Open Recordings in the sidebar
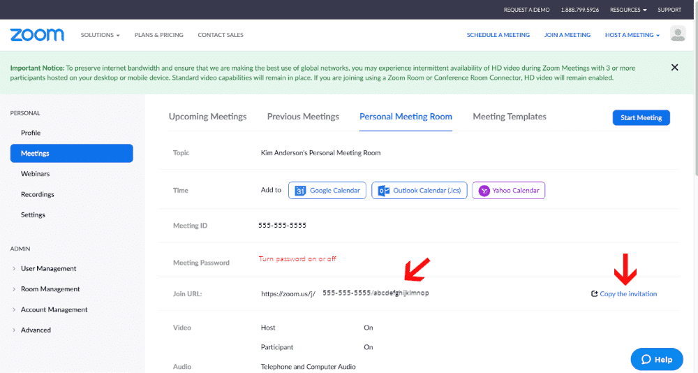The width and height of the screenshot is (698, 373). tap(38, 194)
